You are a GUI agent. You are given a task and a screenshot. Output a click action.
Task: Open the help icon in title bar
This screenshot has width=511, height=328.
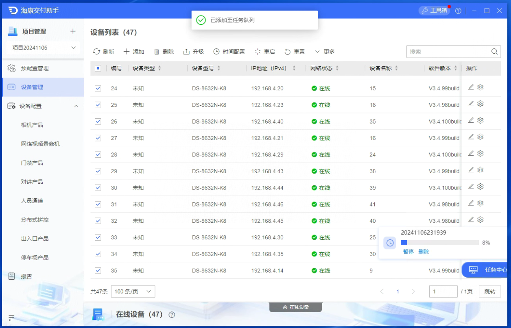pyautogui.click(x=458, y=11)
